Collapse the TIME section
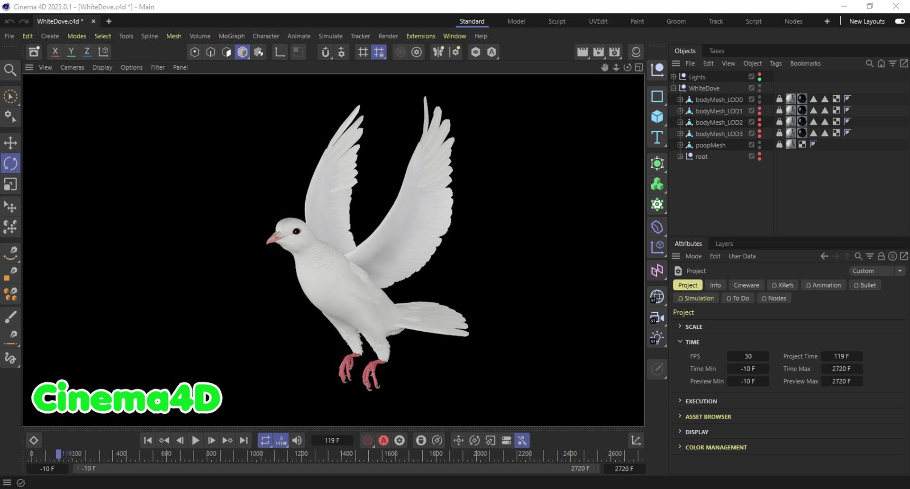 (680, 341)
